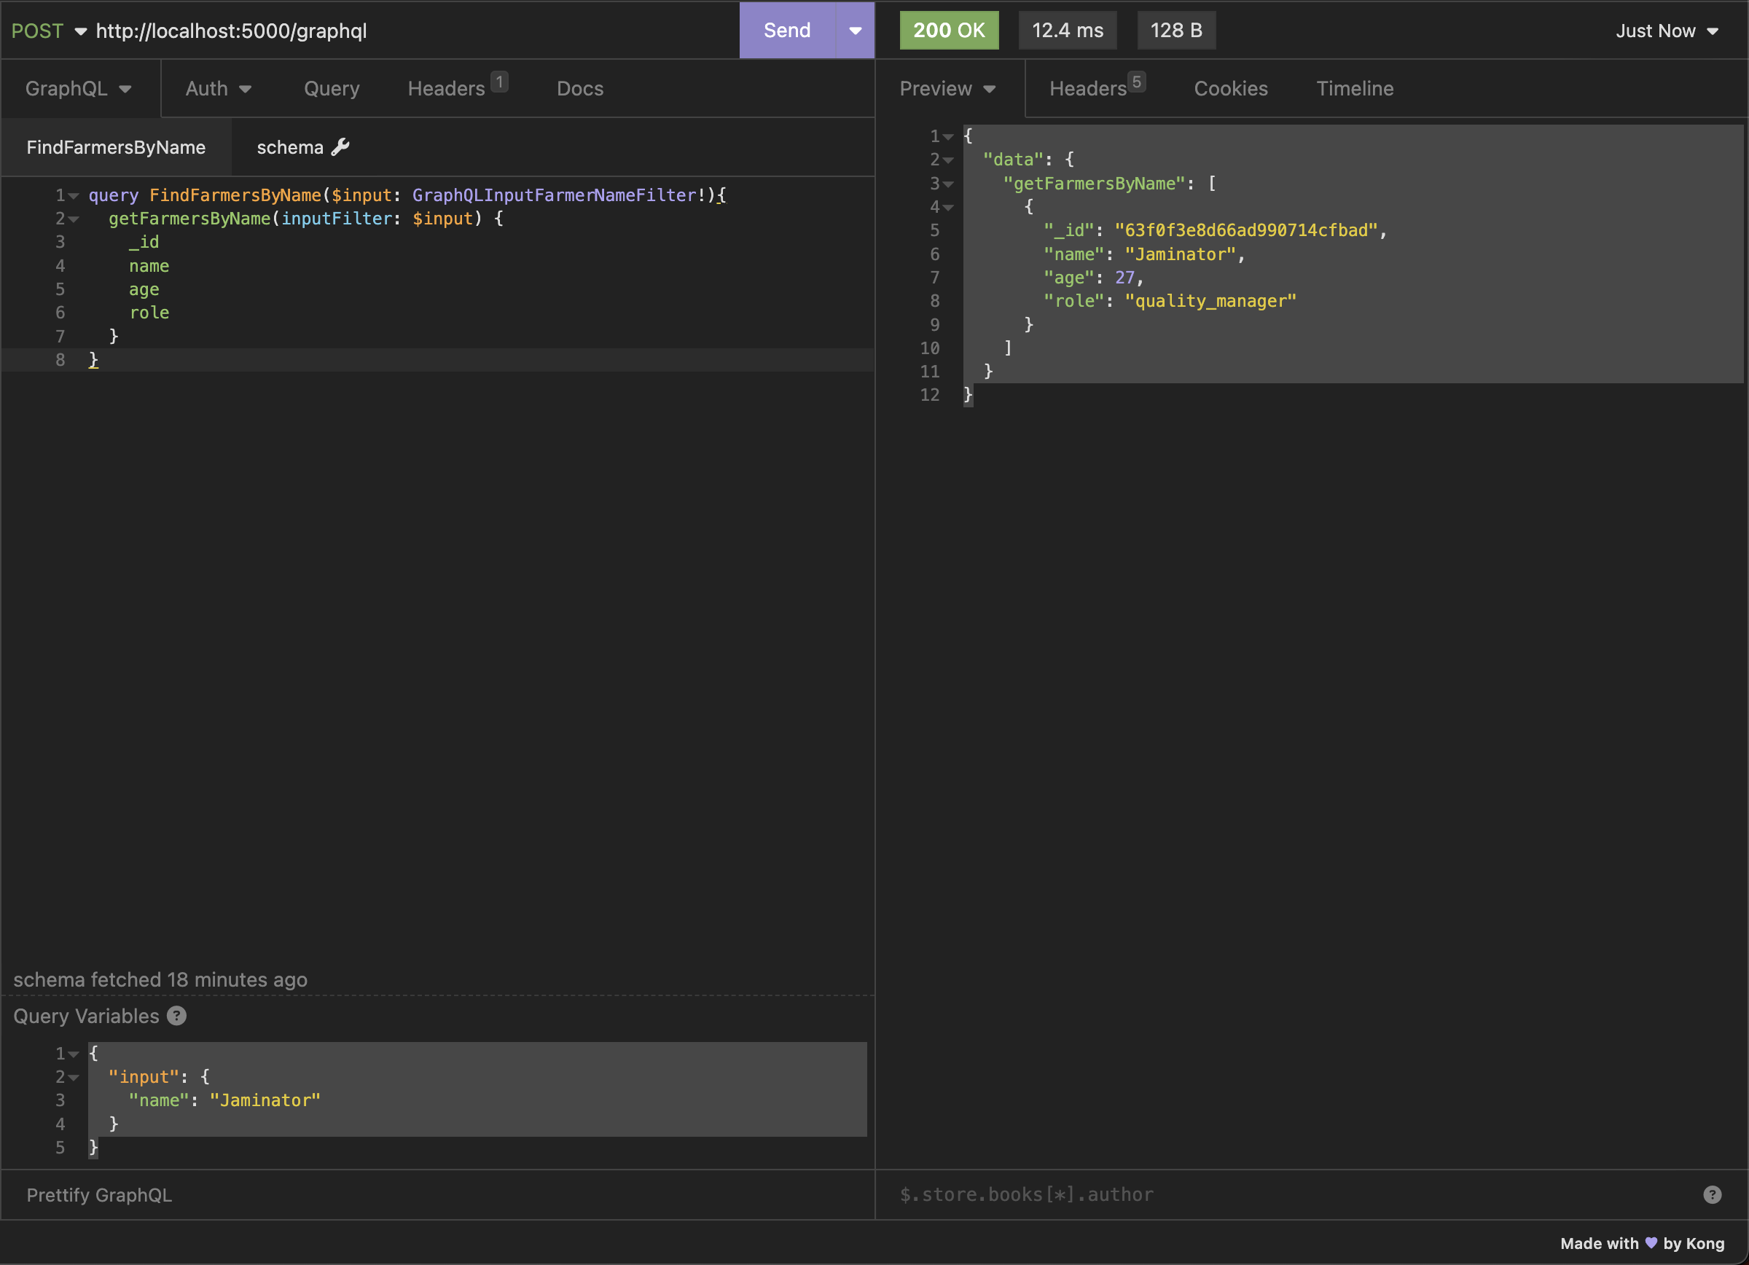The width and height of the screenshot is (1749, 1265).
Task: Open the Timeline response tab
Action: 1355,88
